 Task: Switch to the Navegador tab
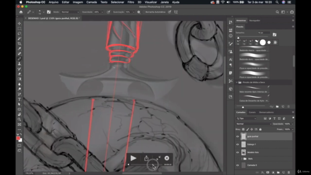(255, 20)
